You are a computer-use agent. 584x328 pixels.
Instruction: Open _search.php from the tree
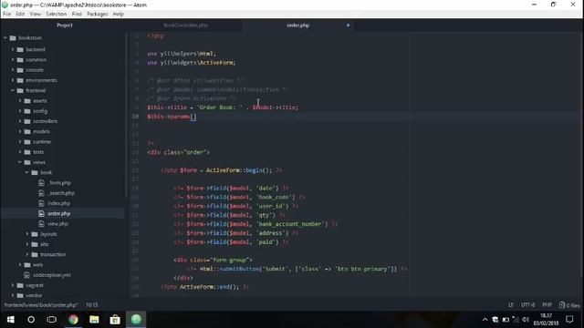click(61, 193)
